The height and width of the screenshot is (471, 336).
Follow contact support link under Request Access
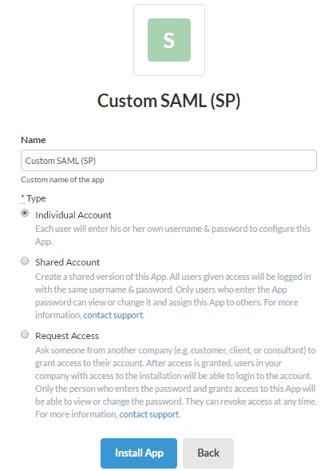click(x=149, y=414)
